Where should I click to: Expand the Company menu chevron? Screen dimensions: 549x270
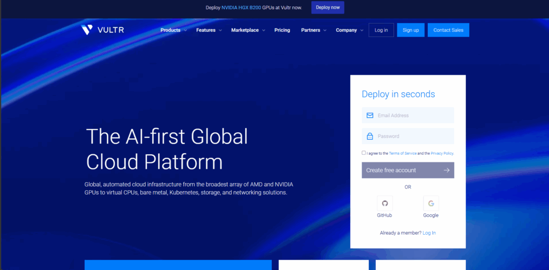click(362, 31)
